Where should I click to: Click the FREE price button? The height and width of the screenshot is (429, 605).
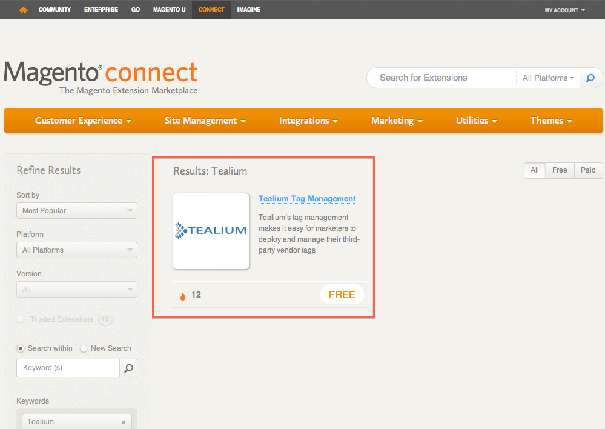(342, 294)
